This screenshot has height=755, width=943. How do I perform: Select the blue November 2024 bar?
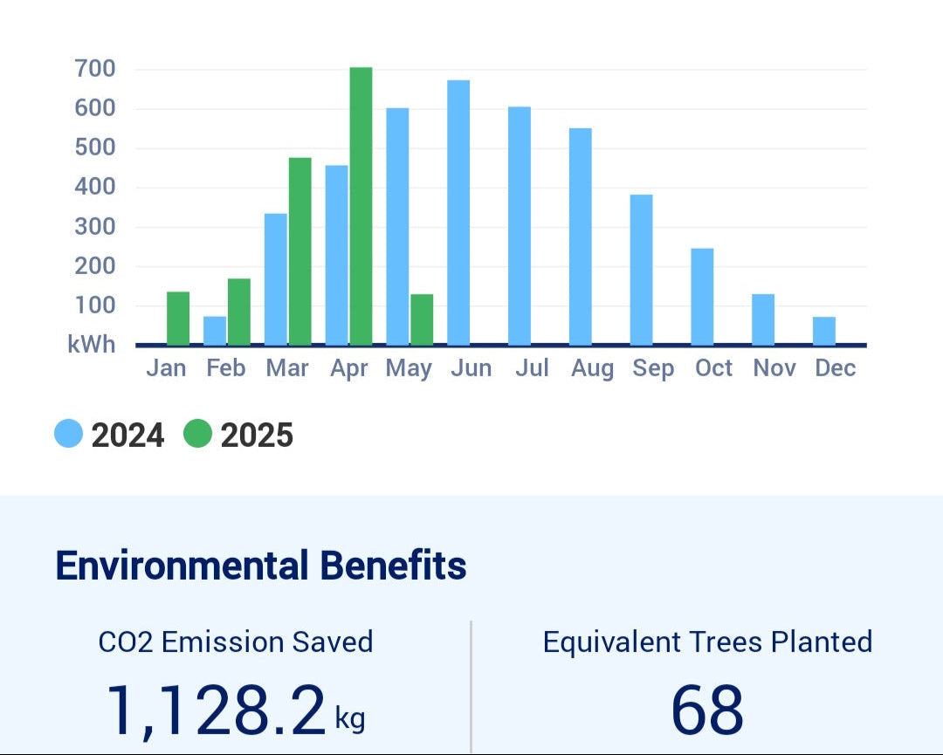click(763, 319)
